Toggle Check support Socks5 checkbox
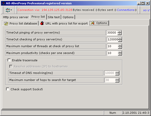This screenshot has width=151, height=116. [x=8, y=89]
